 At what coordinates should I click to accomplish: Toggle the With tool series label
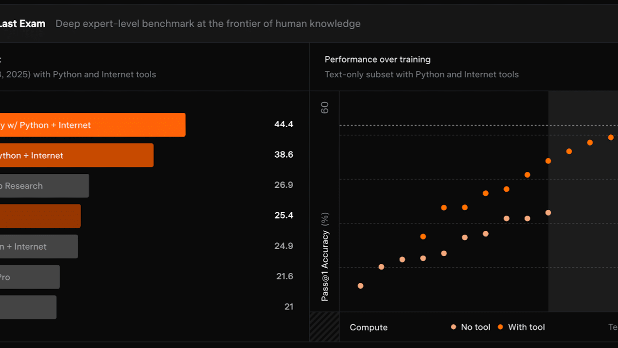pyautogui.click(x=526, y=327)
